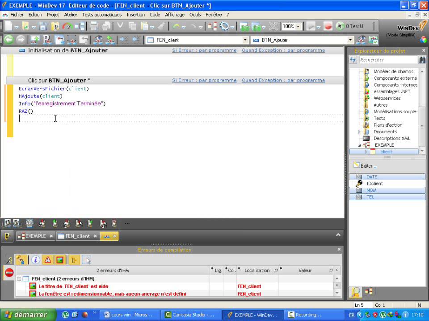Screen dimensions: 429x321
Task: Click the magnifier tab in explorer bottom
Action: point(355,292)
